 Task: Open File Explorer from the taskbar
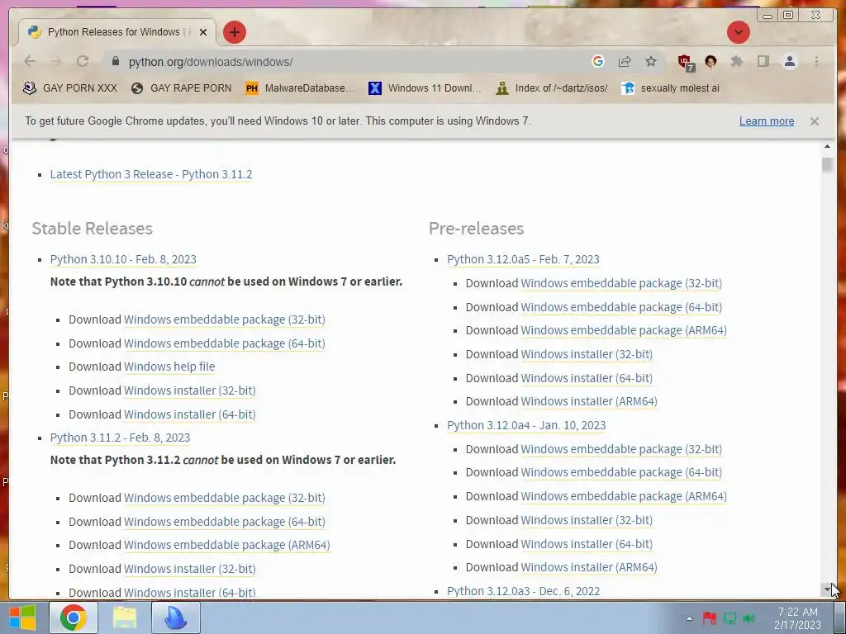point(124,617)
